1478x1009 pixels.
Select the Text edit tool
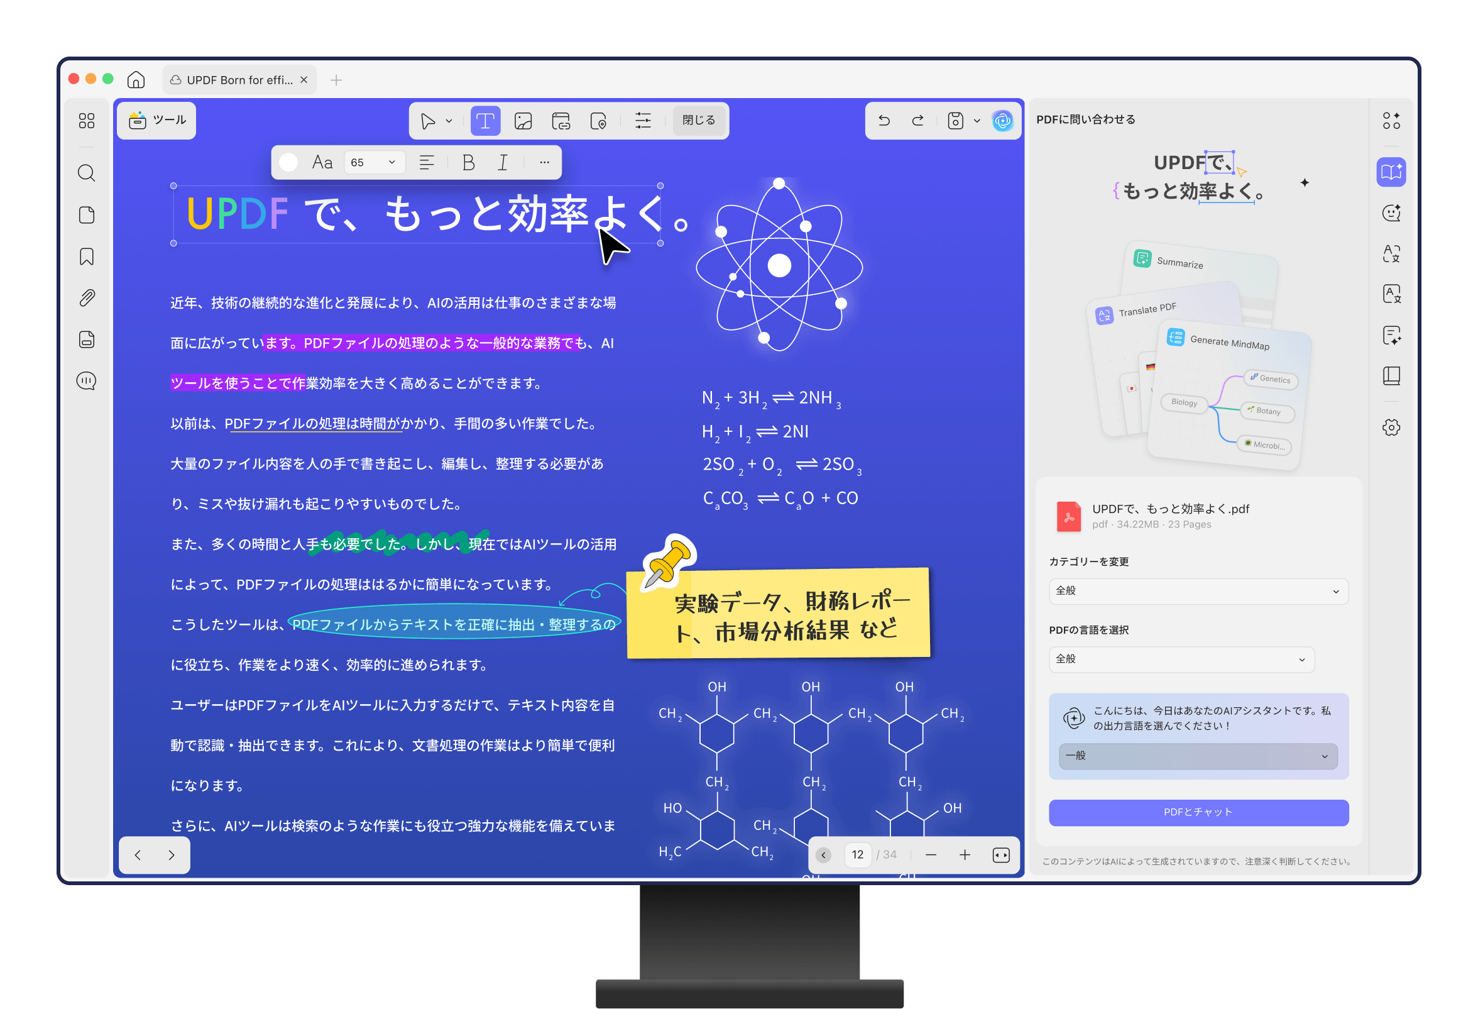pyautogui.click(x=485, y=121)
